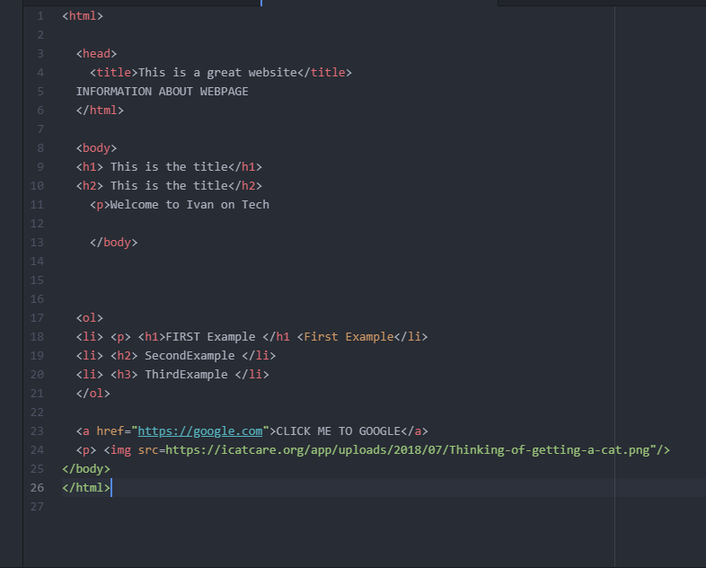Click 'CLICK ME TO GOOGLE' anchor text
The width and height of the screenshot is (706, 568).
(x=338, y=431)
